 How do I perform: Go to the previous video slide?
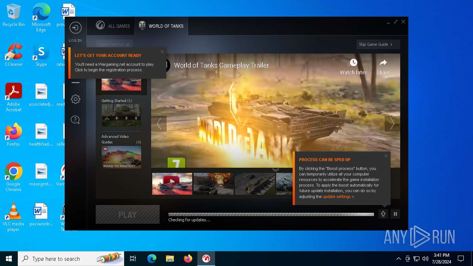coord(159,124)
